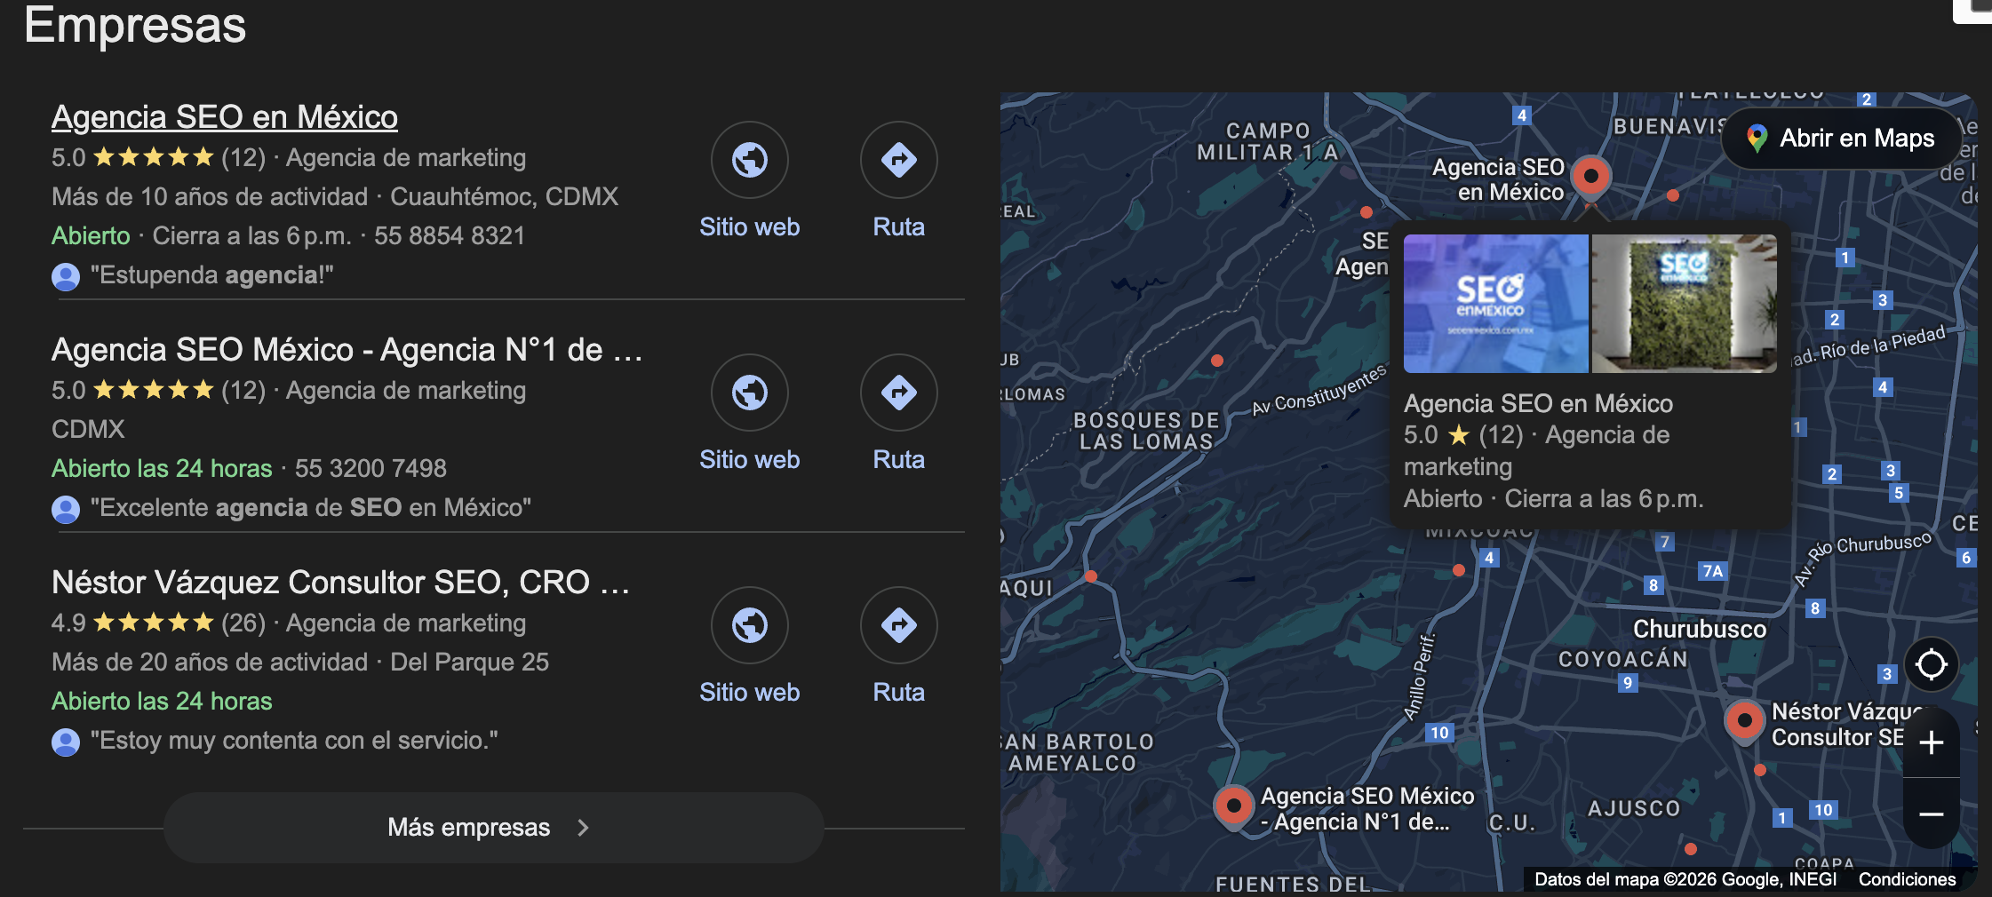Viewport: 1992px width, 897px height.
Task: Select the Agencia SEO en México map pin
Action: click(x=1591, y=179)
